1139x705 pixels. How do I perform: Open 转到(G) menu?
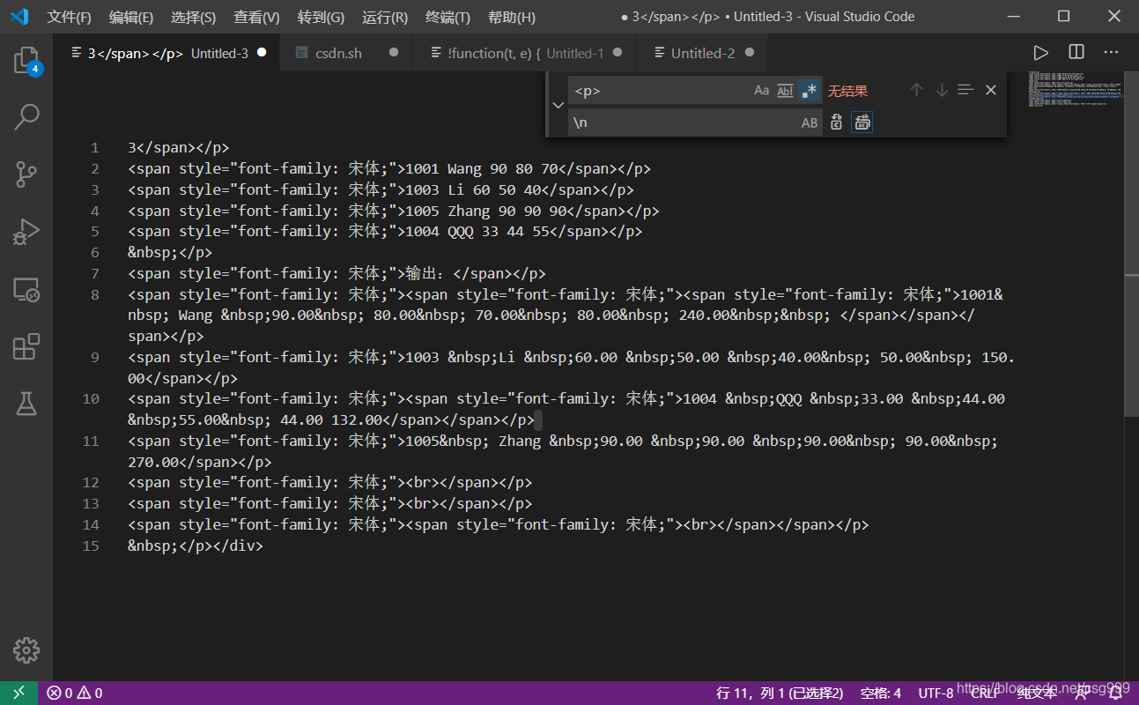[x=321, y=17]
